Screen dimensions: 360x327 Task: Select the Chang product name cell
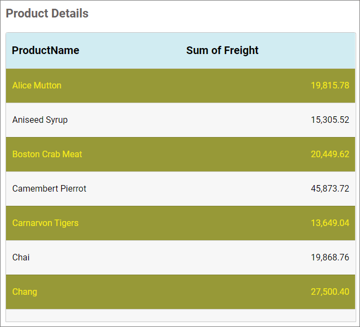(x=25, y=292)
